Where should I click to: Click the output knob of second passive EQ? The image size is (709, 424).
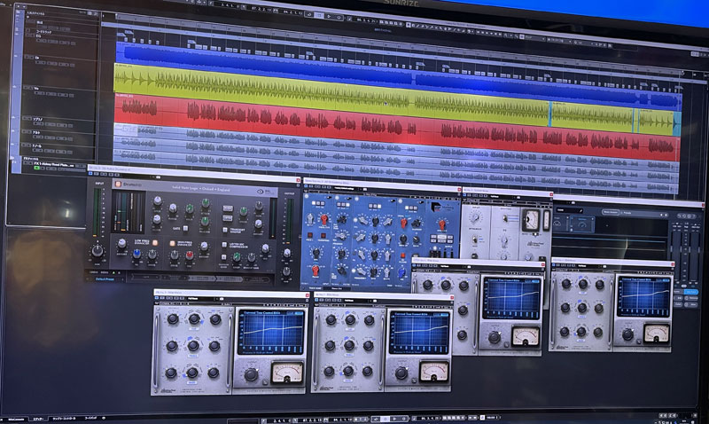point(401,373)
